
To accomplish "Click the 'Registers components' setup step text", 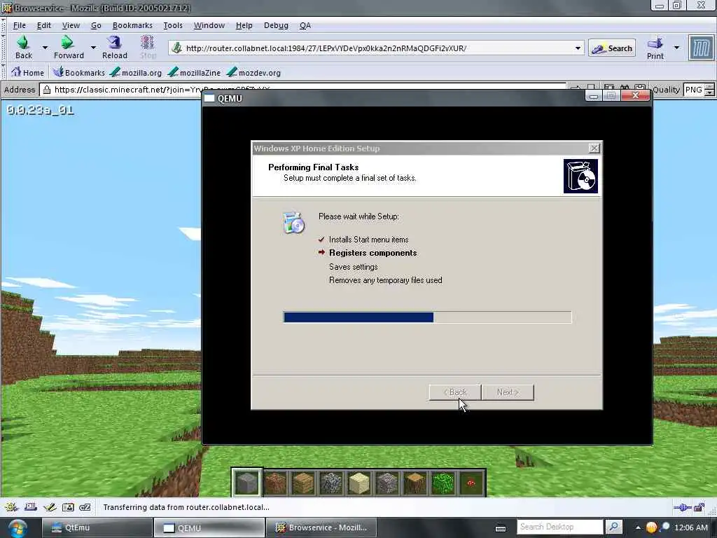I will 373,253.
